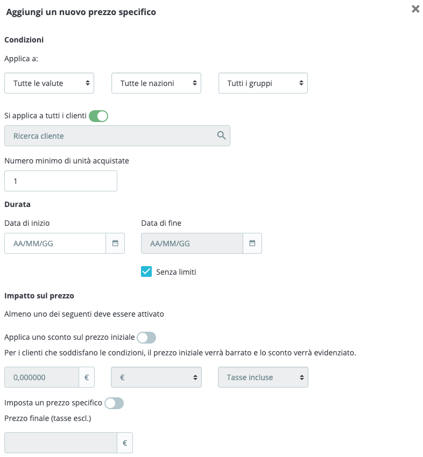Open the start date calendar picker
The width and height of the screenshot is (423, 457).
tap(115, 243)
